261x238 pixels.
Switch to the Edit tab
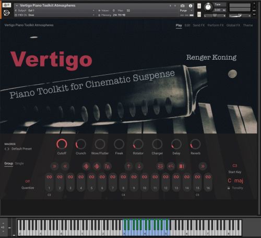(x=187, y=26)
